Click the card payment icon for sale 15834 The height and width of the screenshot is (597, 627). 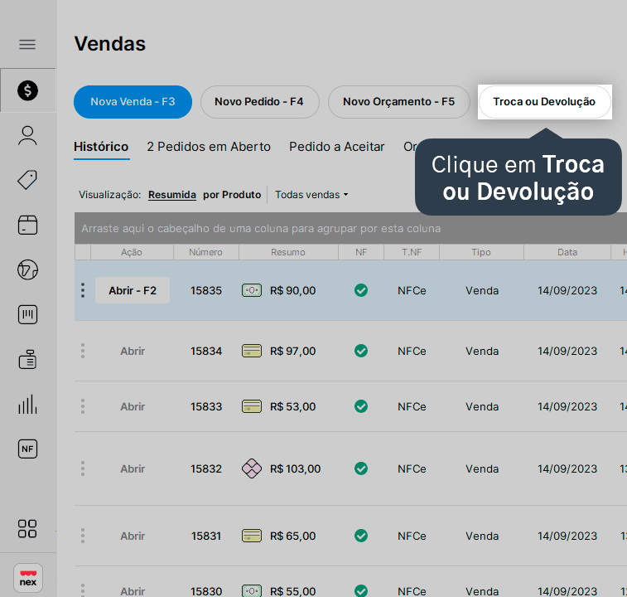252,351
